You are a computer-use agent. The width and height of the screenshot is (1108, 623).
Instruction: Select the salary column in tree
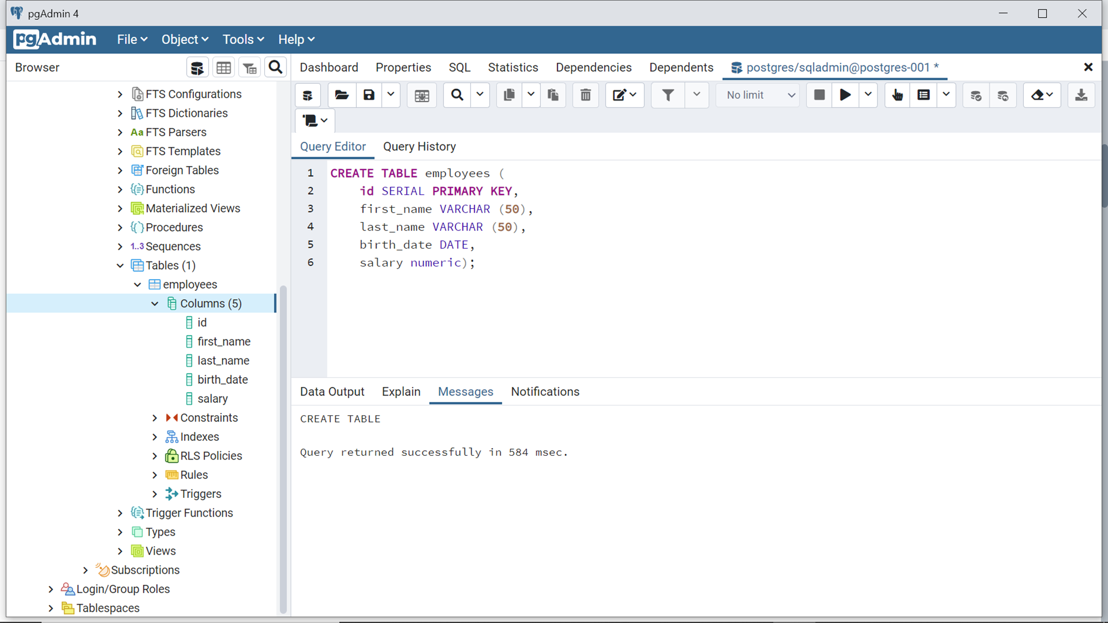point(212,399)
